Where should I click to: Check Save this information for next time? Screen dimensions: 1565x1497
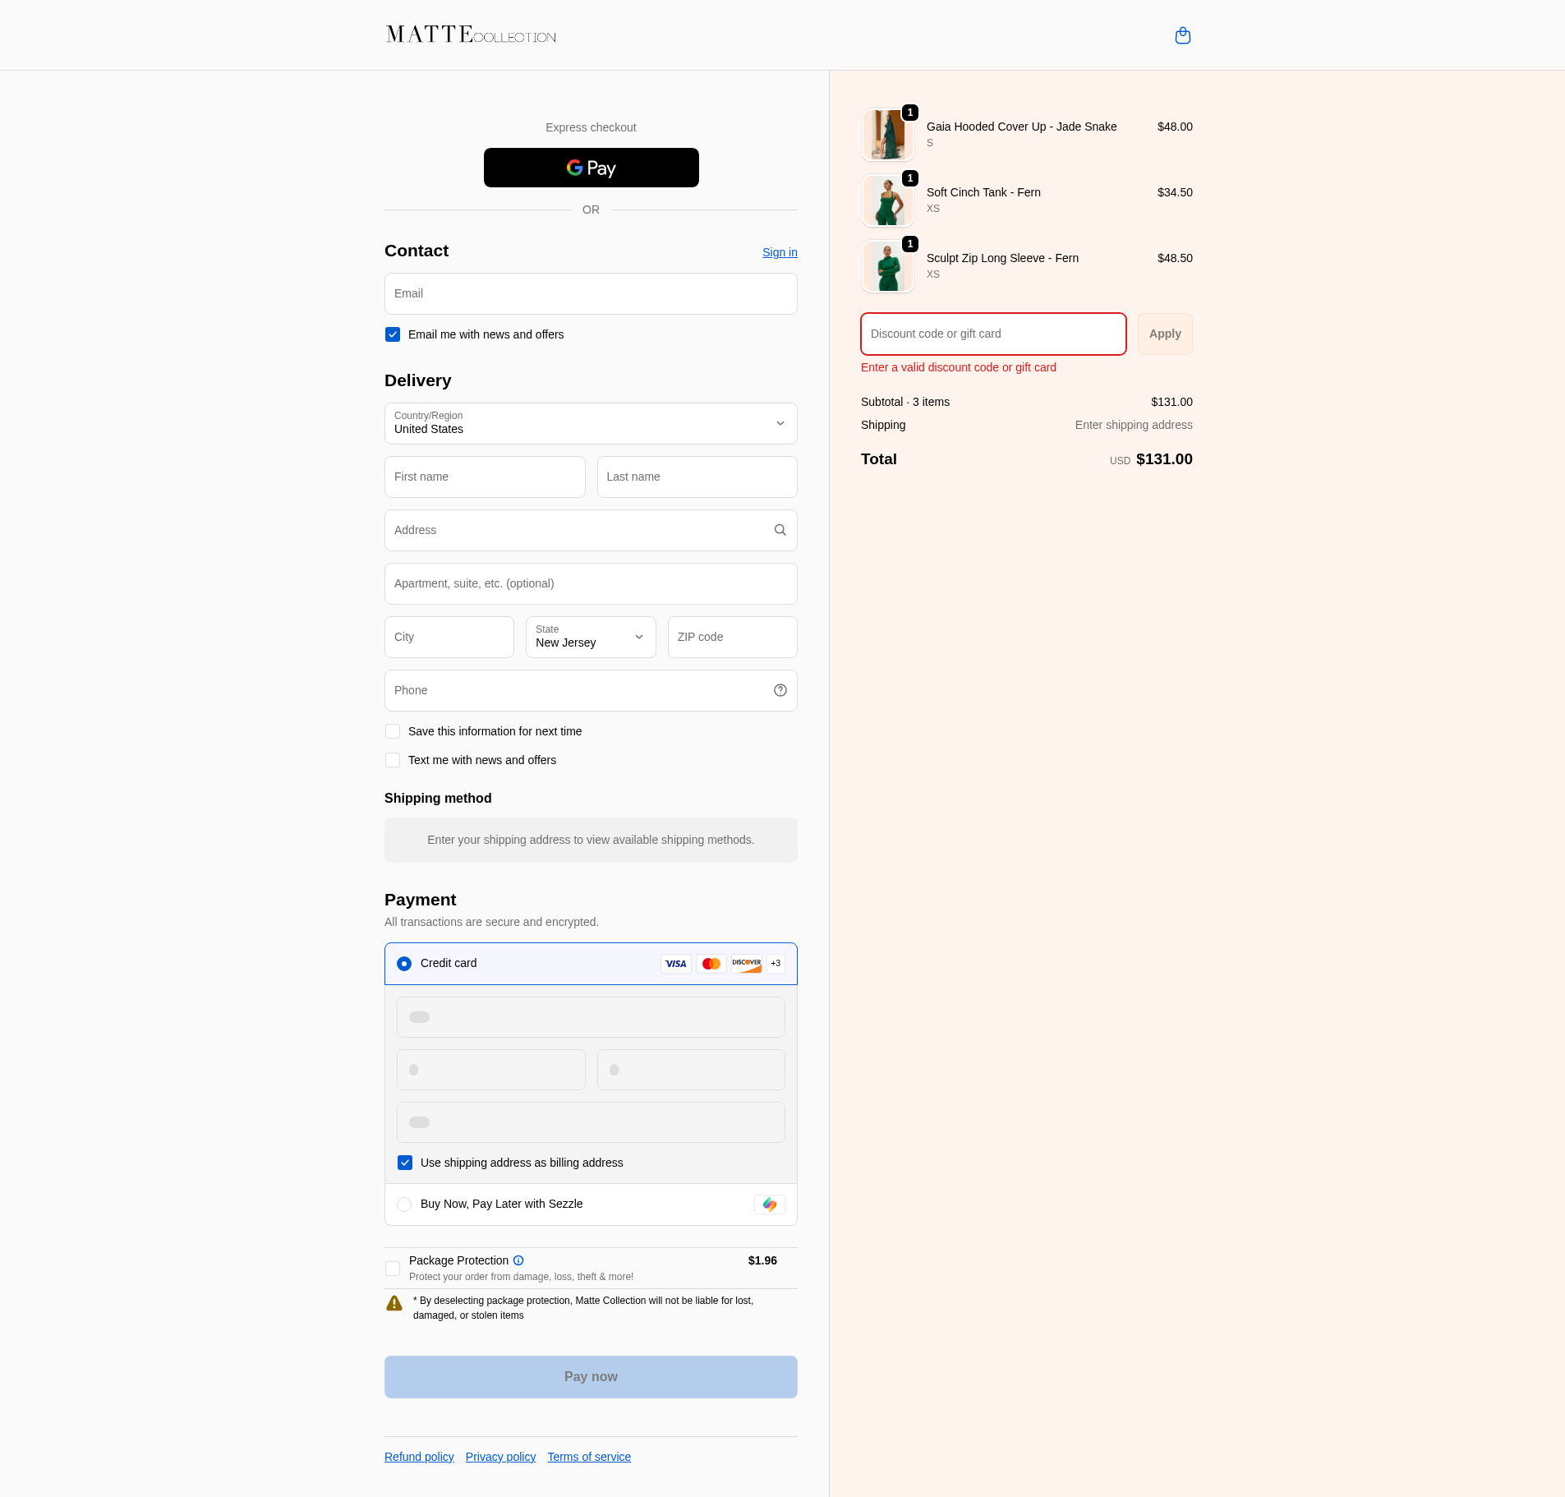[393, 731]
